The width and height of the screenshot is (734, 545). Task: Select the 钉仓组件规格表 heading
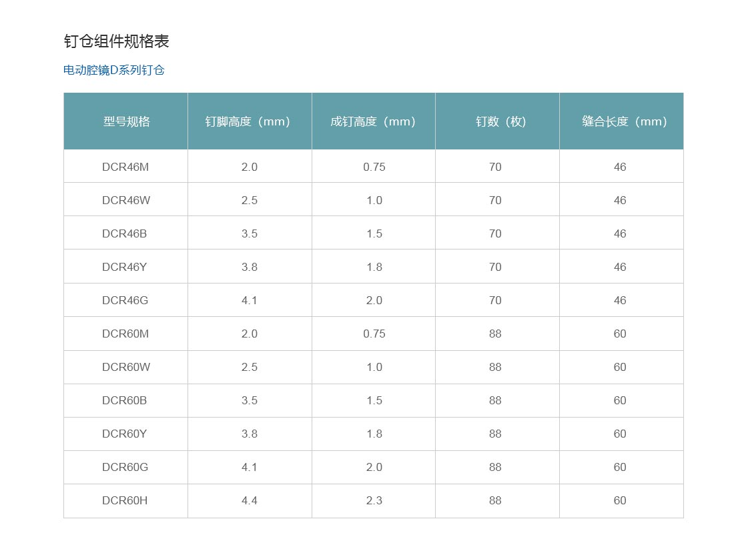[116, 41]
